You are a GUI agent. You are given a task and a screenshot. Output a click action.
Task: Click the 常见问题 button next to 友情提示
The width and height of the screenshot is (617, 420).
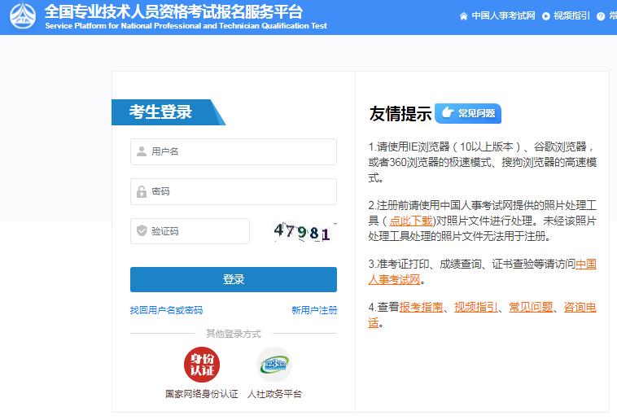468,113
